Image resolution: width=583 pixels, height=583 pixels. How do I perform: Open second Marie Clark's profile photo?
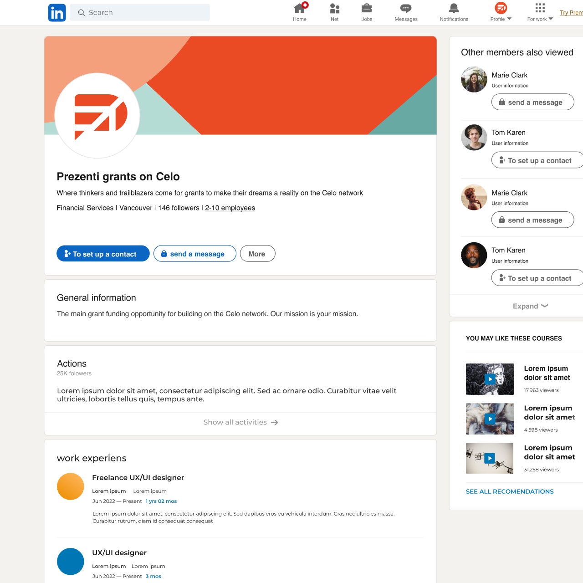click(474, 197)
